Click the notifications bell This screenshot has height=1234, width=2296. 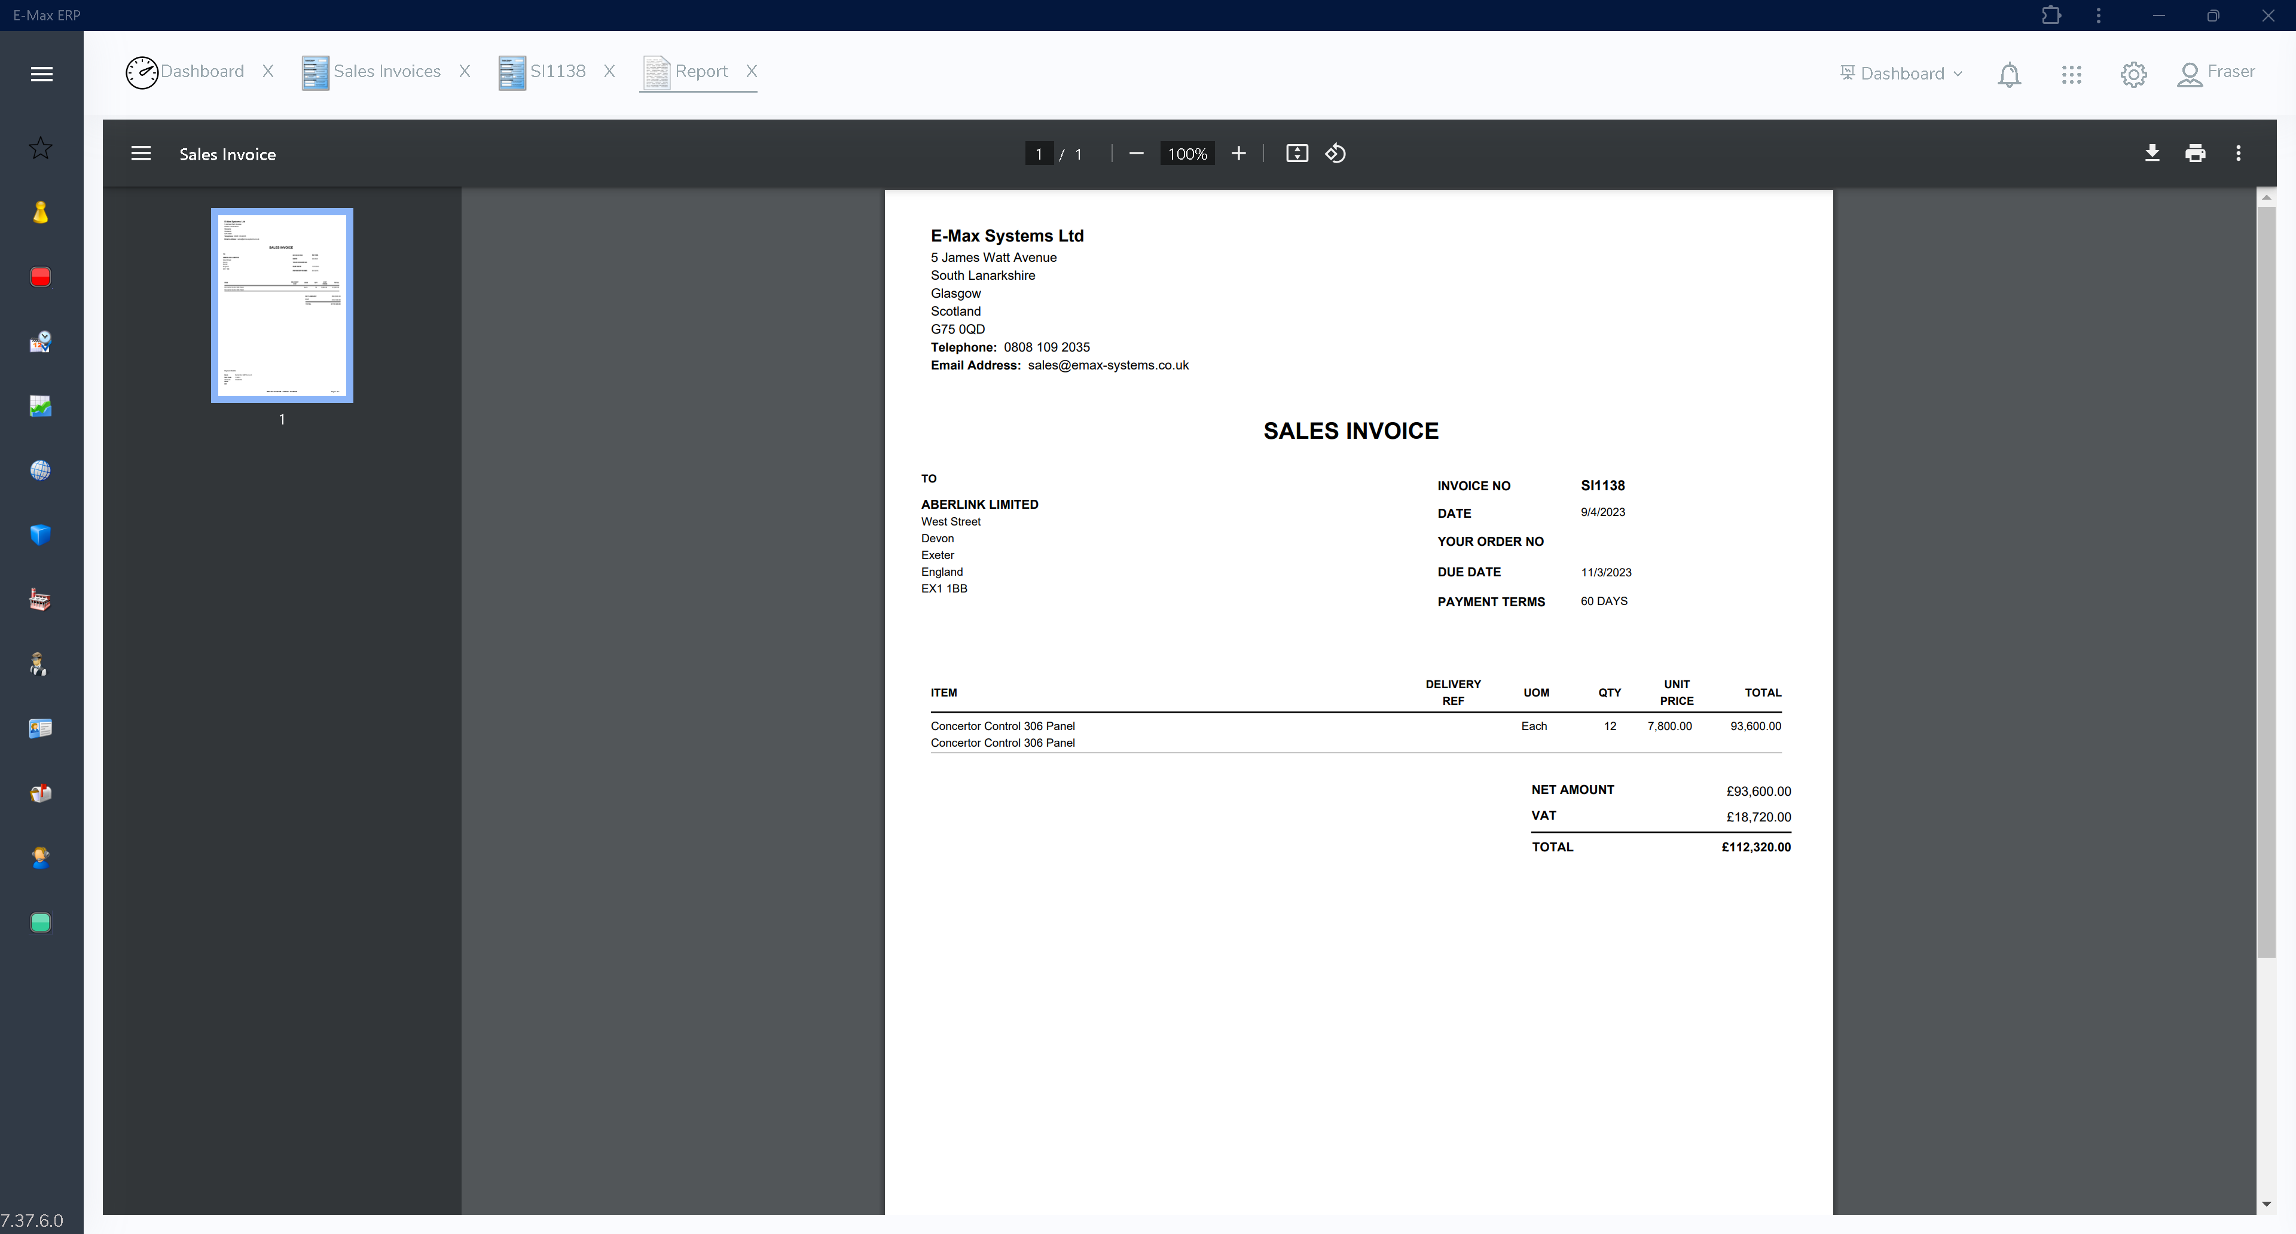coord(2009,75)
